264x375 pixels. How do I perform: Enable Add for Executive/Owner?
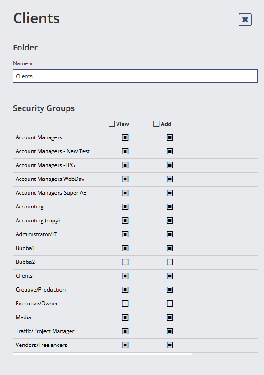(170, 304)
